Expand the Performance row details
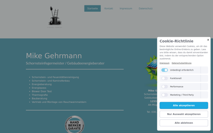213x133 pixels. [x=204, y=87]
